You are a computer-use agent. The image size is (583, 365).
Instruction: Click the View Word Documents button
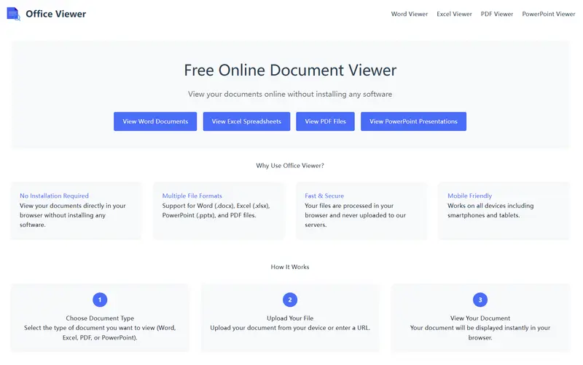(x=155, y=121)
